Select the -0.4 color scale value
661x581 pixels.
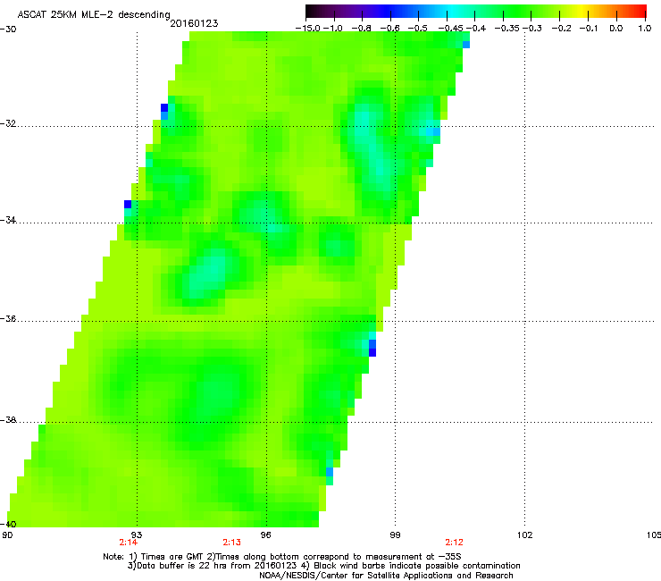(x=476, y=29)
